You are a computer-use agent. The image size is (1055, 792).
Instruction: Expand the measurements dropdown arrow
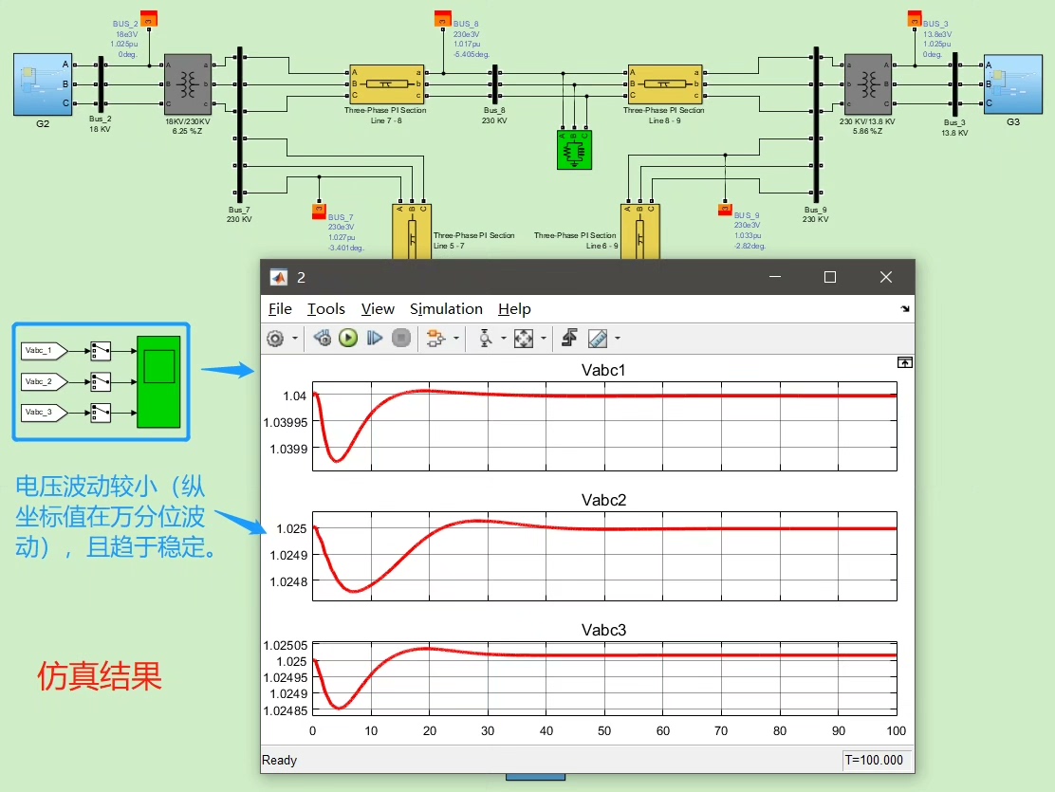[x=618, y=338]
